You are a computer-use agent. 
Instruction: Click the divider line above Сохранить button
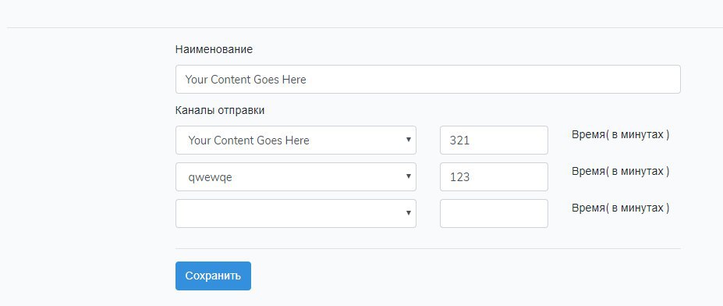coord(428,249)
